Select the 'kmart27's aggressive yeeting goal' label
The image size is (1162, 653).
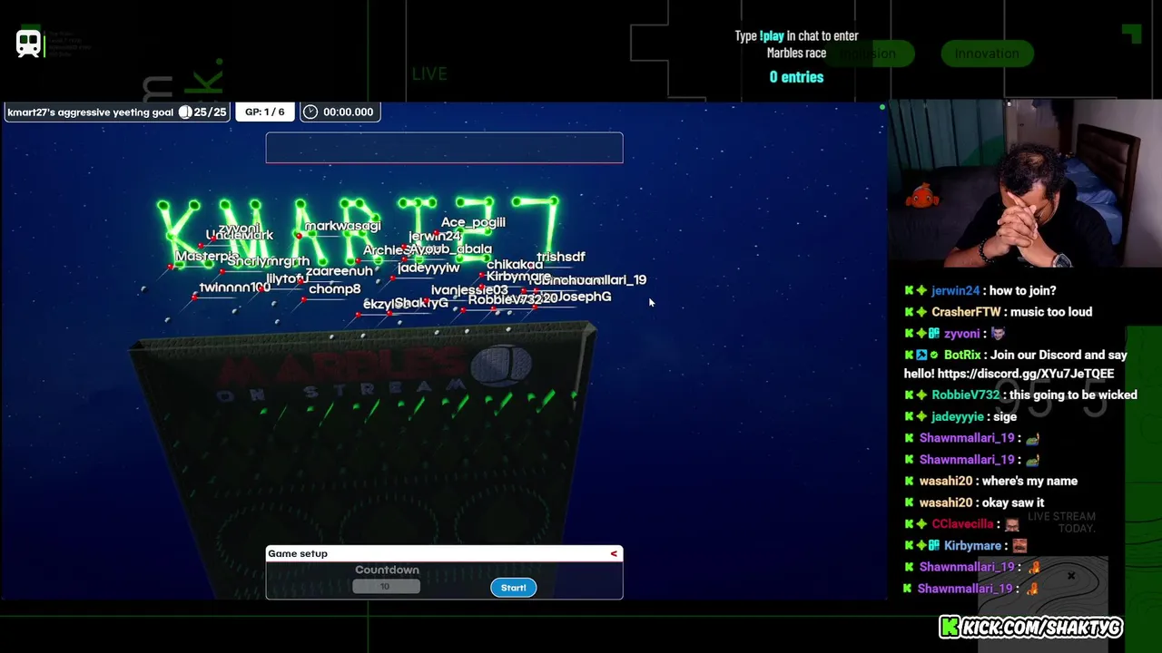(90, 112)
